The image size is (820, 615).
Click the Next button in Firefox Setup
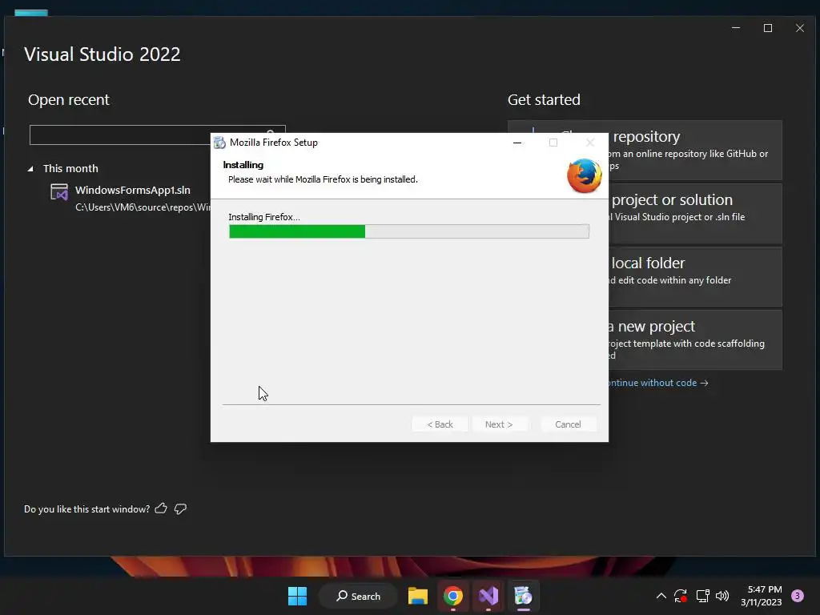pyautogui.click(x=499, y=424)
